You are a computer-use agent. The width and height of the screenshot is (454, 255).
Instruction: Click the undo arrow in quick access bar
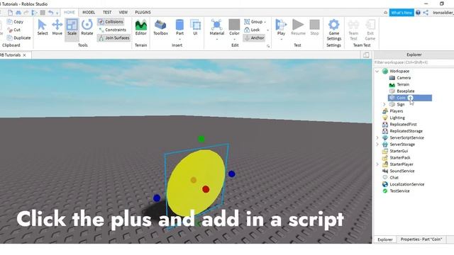[50, 13]
